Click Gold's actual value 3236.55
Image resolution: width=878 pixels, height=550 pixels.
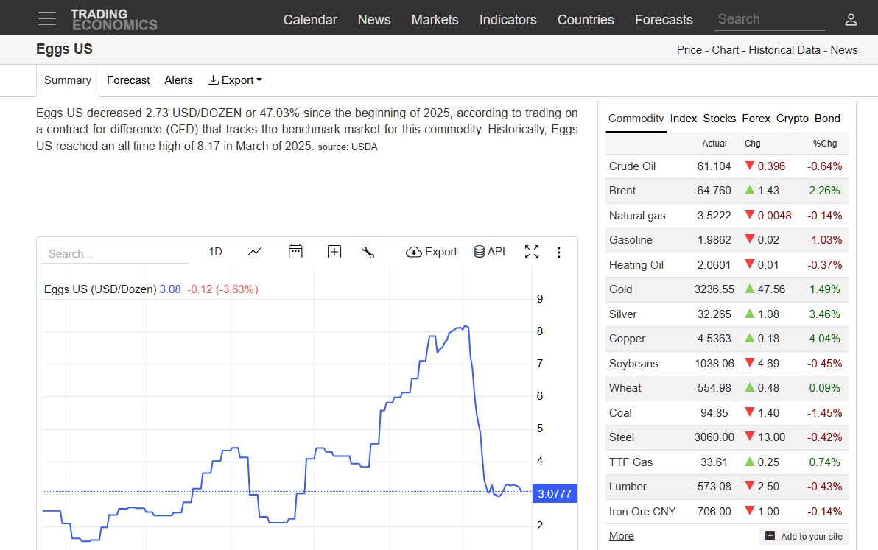(x=714, y=289)
